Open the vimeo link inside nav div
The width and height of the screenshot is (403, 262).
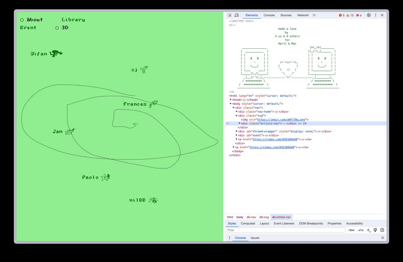click(275, 139)
